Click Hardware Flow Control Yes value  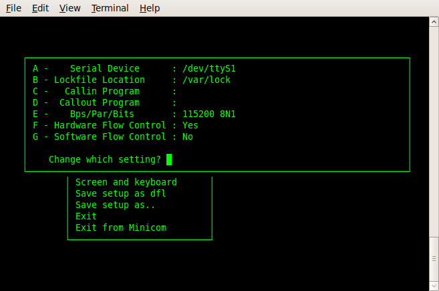tap(190, 125)
